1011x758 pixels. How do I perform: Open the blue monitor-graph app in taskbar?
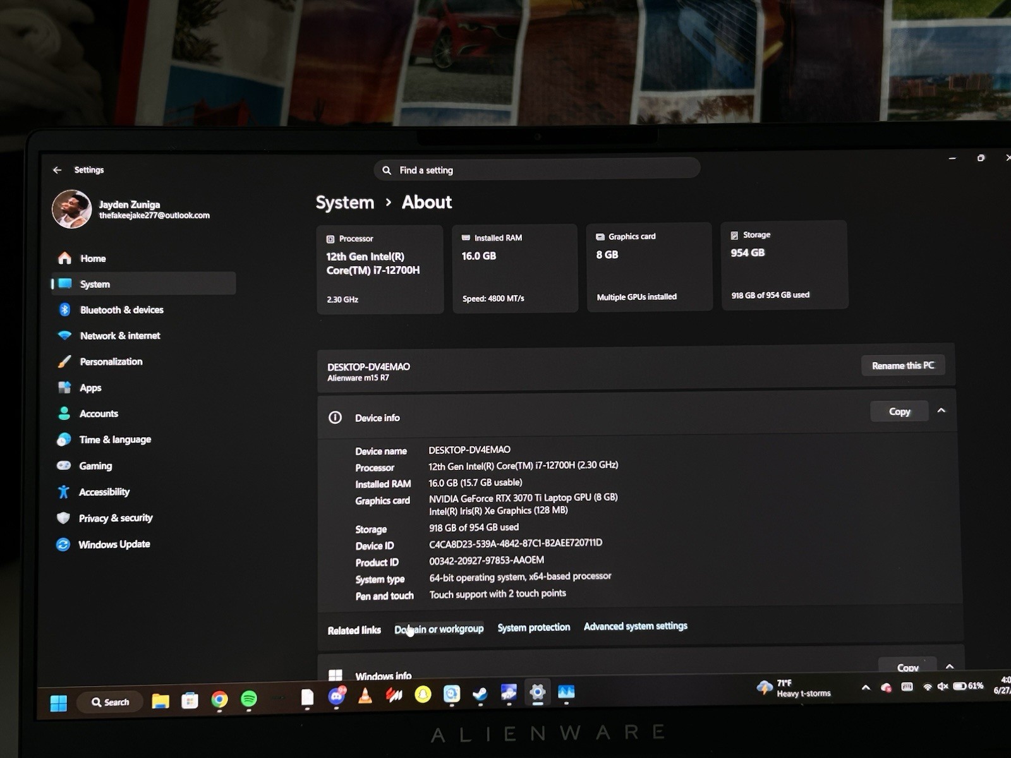pyautogui.click(x=566, y=692)
